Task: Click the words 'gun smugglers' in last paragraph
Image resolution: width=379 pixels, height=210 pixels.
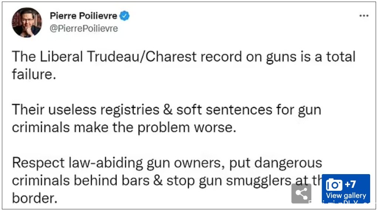Action: coord(245,181)
